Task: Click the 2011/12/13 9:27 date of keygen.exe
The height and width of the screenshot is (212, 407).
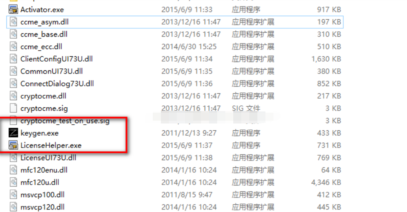Action: (189, 133)
